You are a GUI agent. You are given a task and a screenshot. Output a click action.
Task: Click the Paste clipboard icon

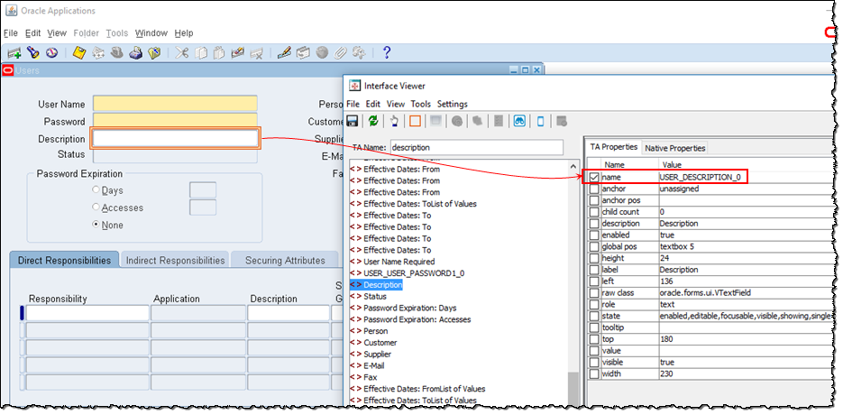tap(219, 52)
